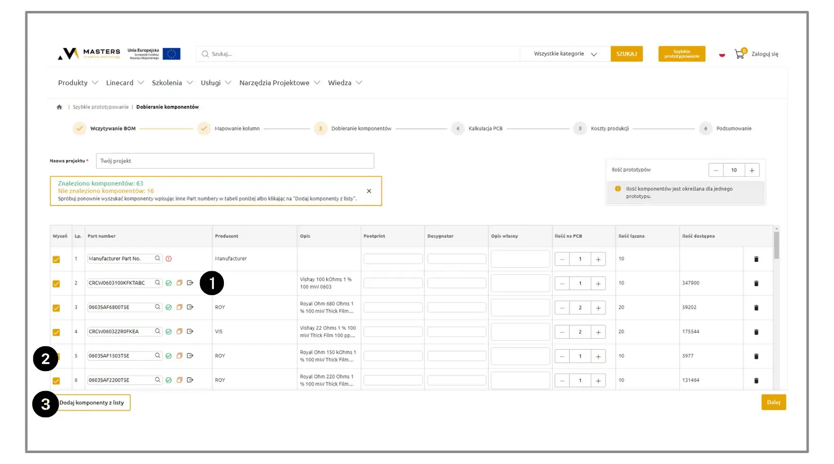Image resolution: width=834 pixels, height=464 pixels.
Task: Delete row with part 0603SAF6800T5E
Action: 756,308
